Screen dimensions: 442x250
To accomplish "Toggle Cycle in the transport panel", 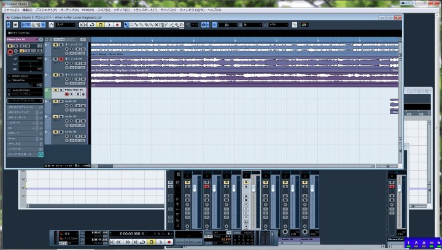I will [142, 242].
